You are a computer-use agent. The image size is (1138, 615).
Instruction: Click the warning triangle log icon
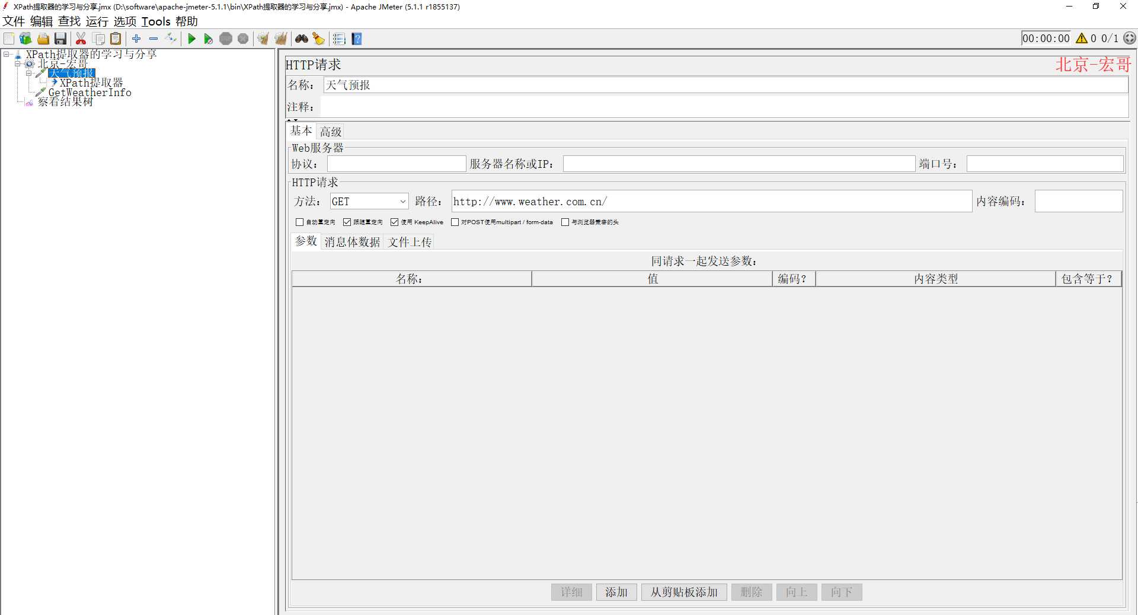tap(1082, 39)
